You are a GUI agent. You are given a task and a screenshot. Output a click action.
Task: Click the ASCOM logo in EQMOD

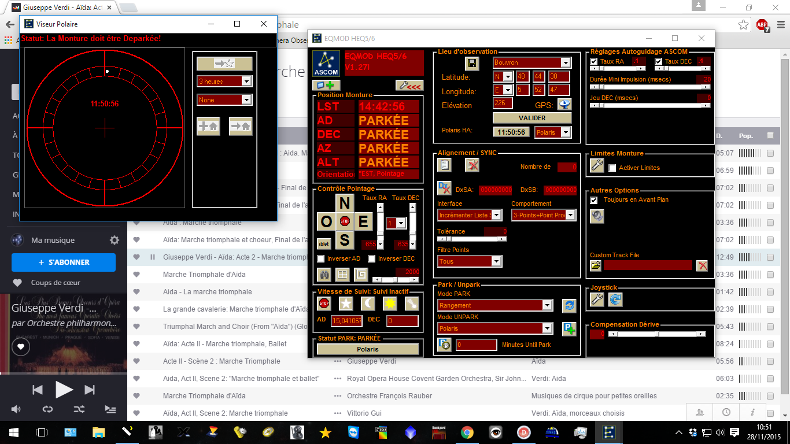pos(326,64)
